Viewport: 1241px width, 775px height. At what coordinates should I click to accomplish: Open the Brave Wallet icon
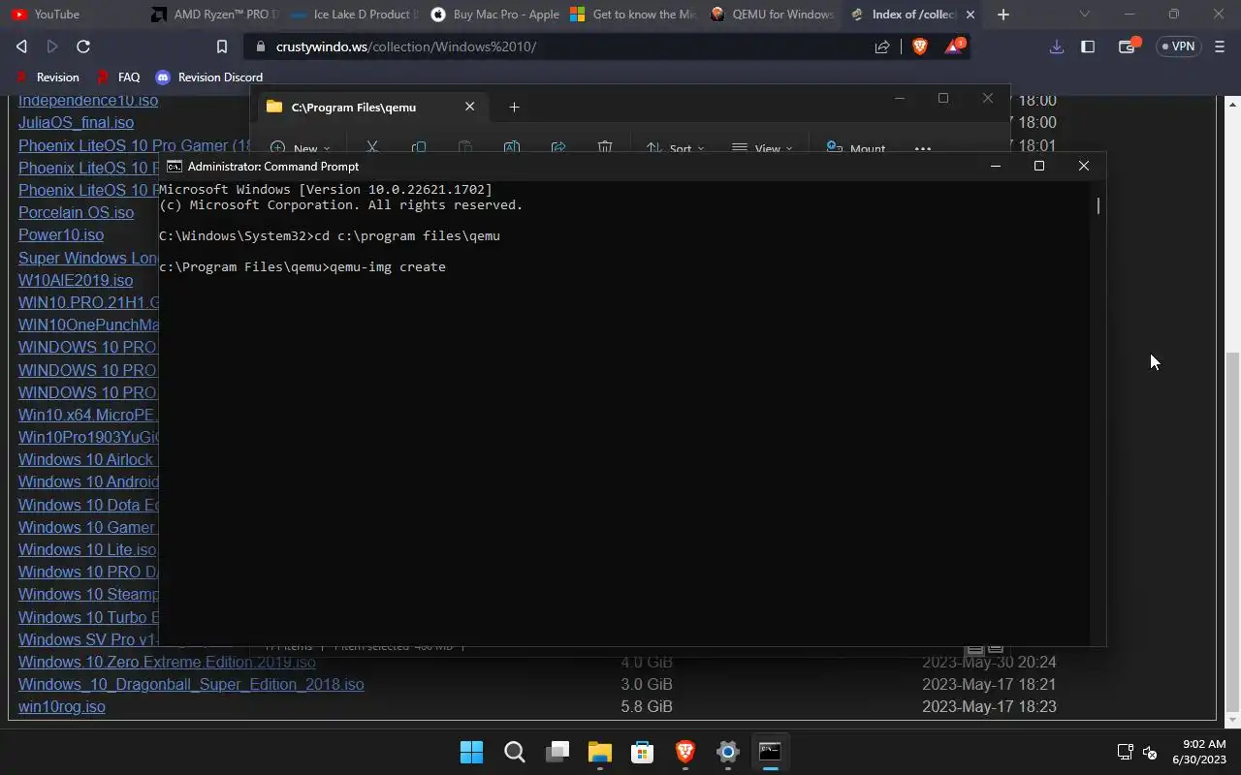[1128, 46]
